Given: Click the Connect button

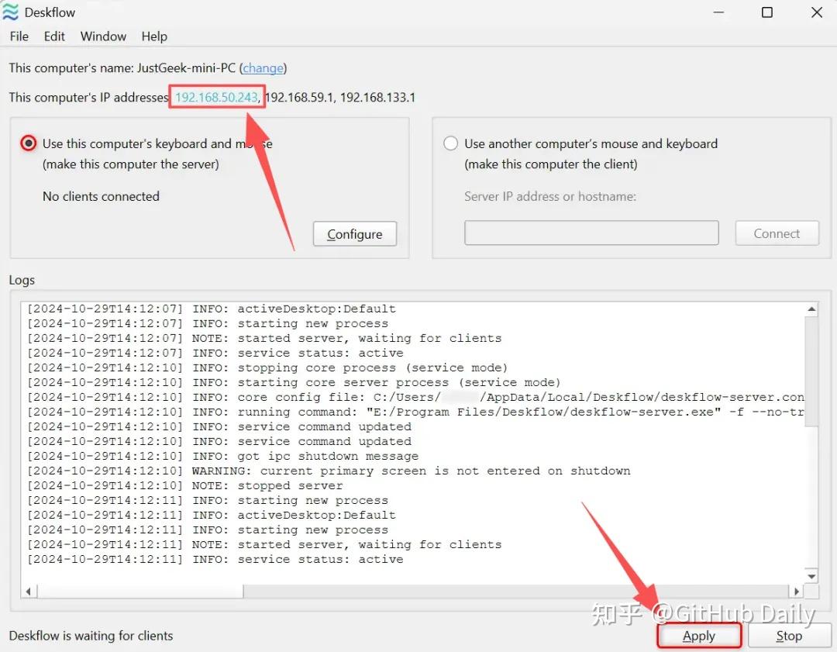Looking at the screenshot, I should coord(776,233).
